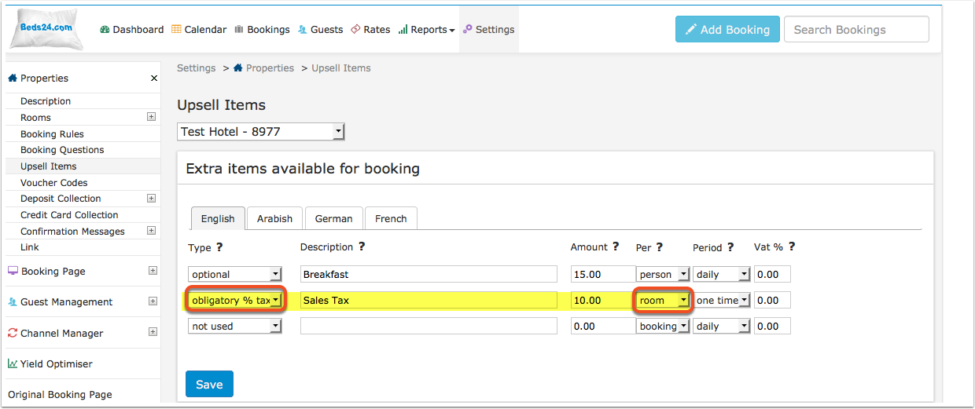Viewport: 975px width, 409px height.
Task: Open Link in the sidebar
Action: pos(29,247)
